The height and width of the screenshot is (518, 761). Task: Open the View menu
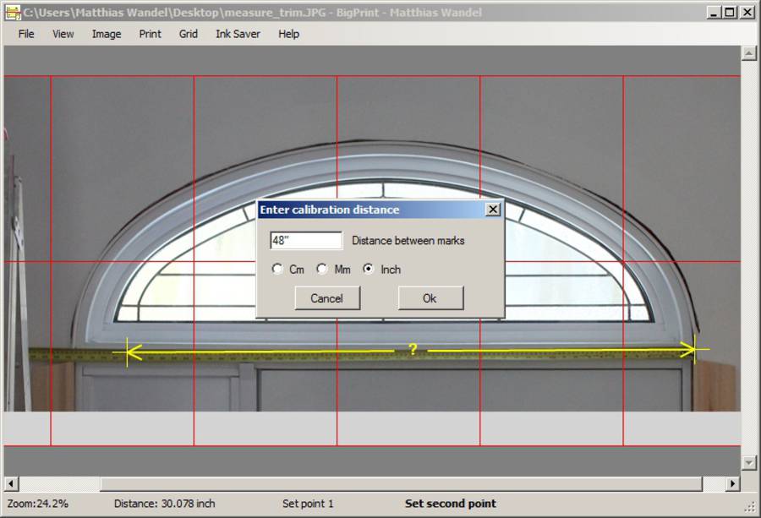(x=63, y=34)
